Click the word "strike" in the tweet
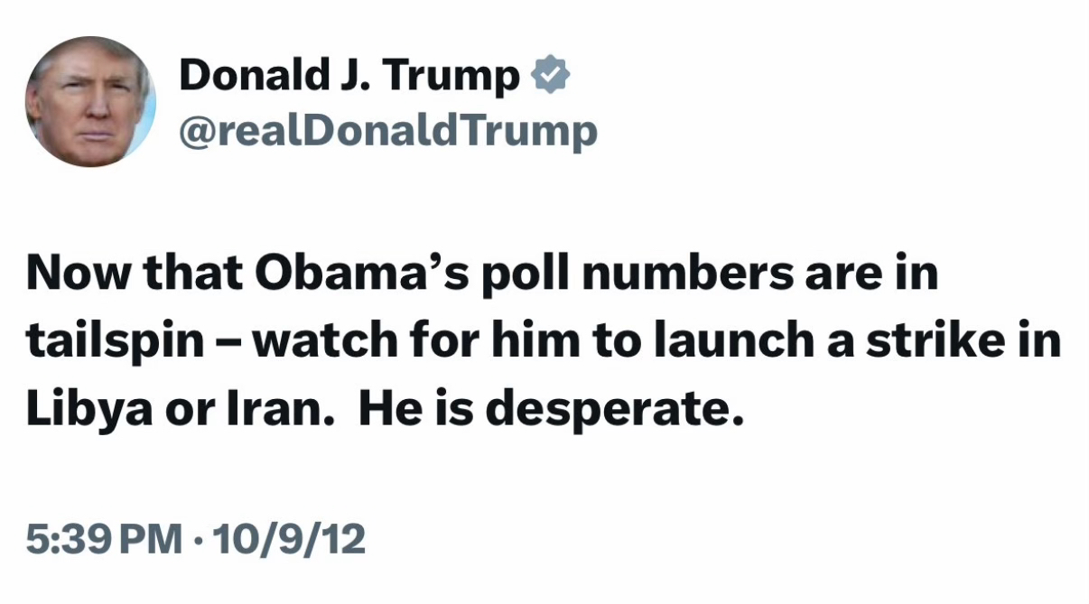The height and width of the screenshot is (604, 1089). point(945,343)
